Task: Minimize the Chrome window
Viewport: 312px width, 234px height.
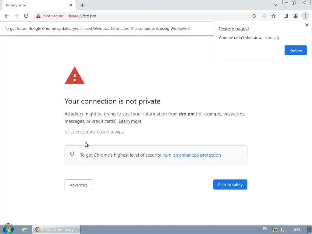Action: (286, 3)
